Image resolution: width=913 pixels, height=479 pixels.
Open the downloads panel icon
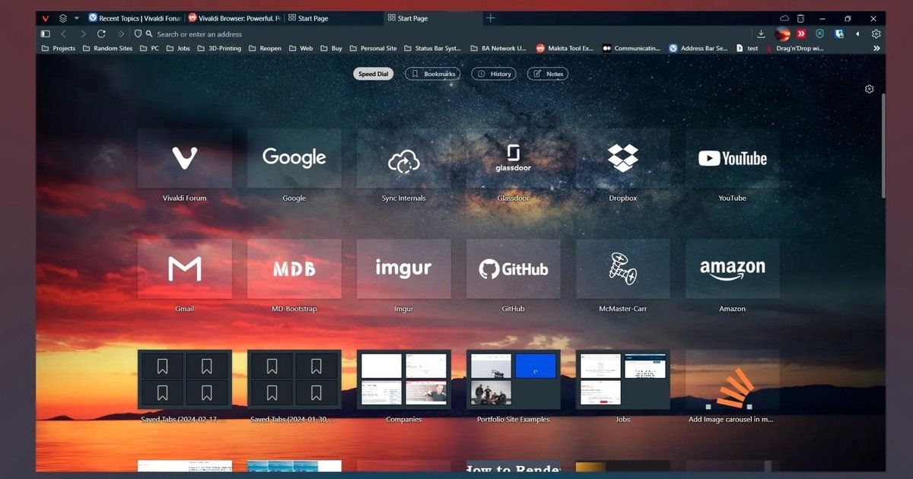(x=761, y=33)
